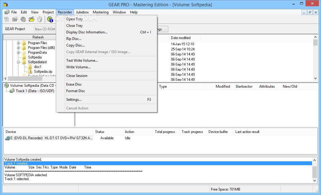The image size is (321, 195).
Task: Select Test Write Volume... menu entry
Action: tap(107, 60)
